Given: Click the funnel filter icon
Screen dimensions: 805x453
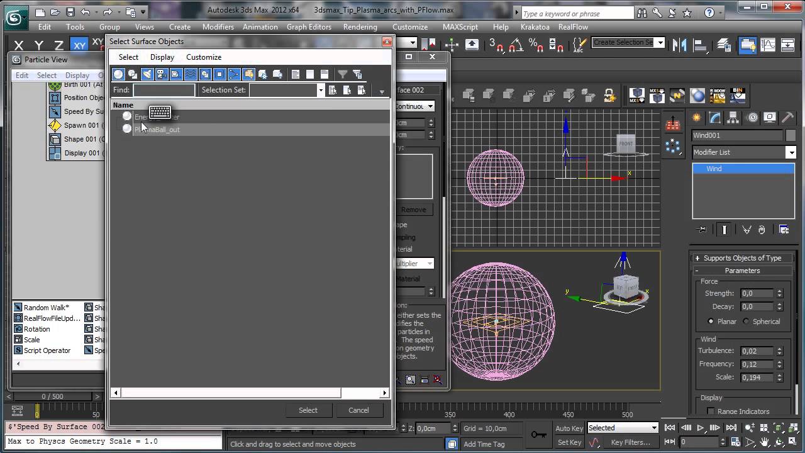Looking at the screenshot, I should [343, 74].
